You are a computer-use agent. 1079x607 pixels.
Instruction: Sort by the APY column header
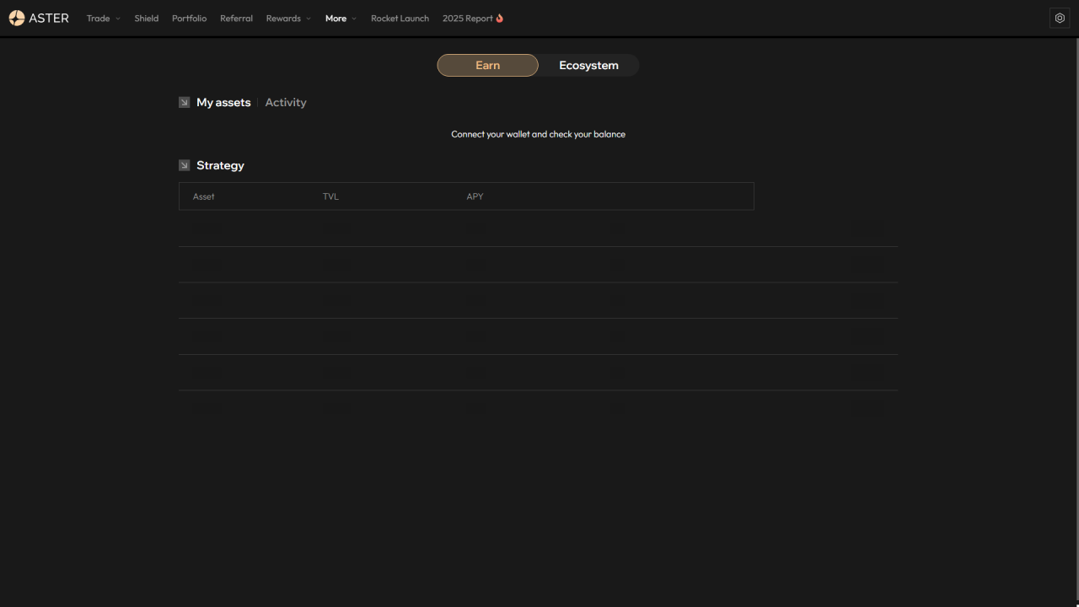475,196
